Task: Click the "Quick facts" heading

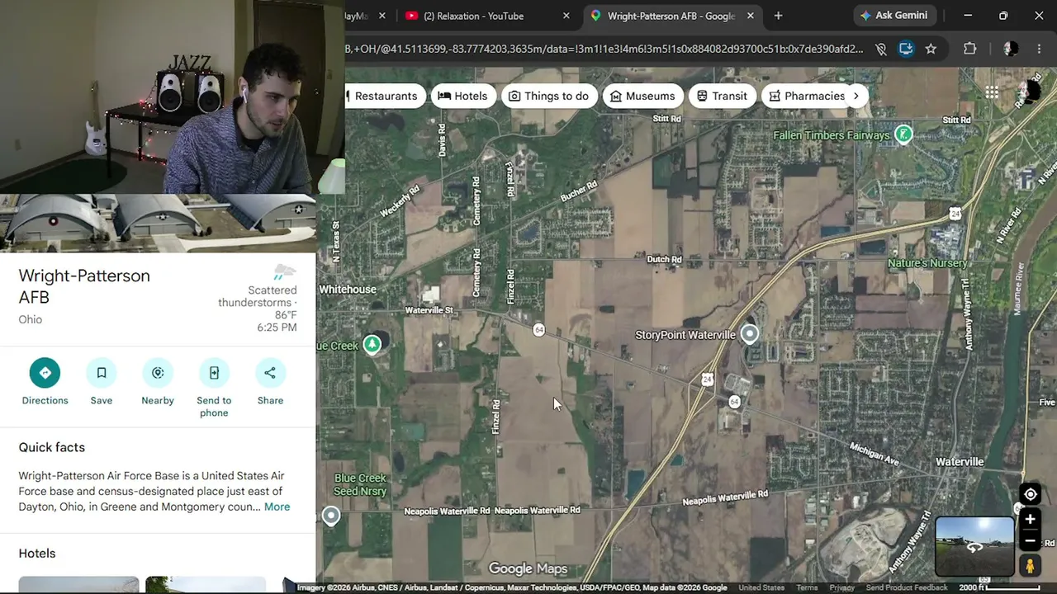Action: pyautogui.click(x=52, y=447)
